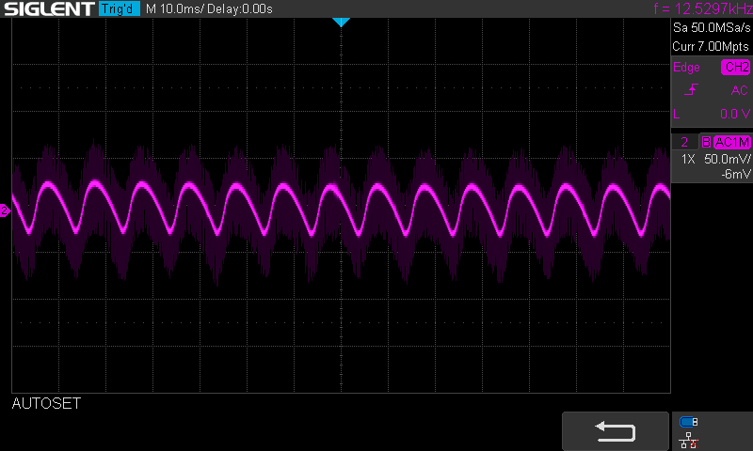Click the M 10.0ms timebase readout
The width and height of the screenshot is (753, 451).
[175, 8]
